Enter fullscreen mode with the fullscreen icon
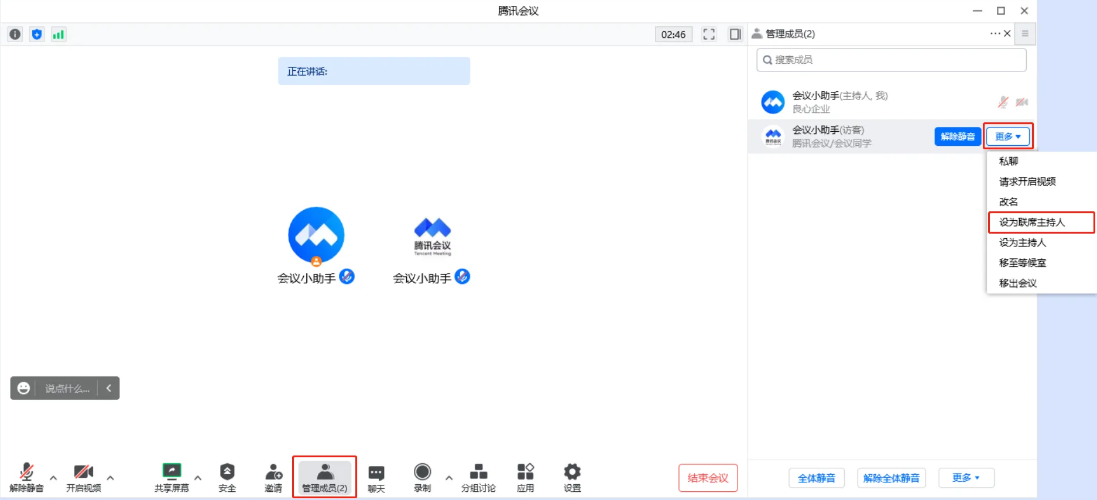1097x500 pixels. tap(709, 34)
